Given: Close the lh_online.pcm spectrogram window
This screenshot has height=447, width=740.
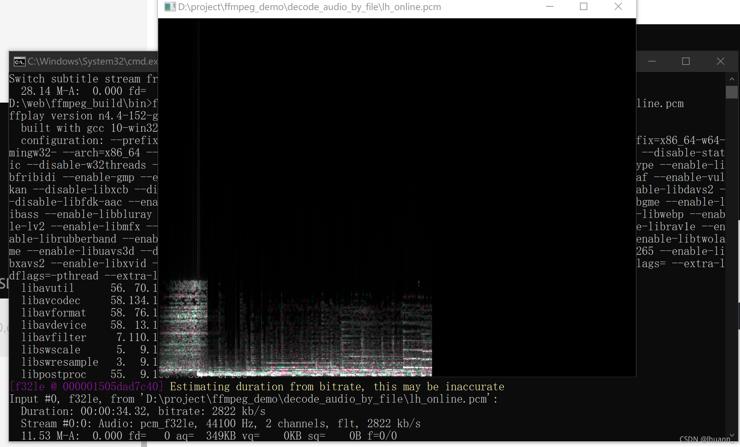Looking at the screenshot, I should (x=618, y=7).
